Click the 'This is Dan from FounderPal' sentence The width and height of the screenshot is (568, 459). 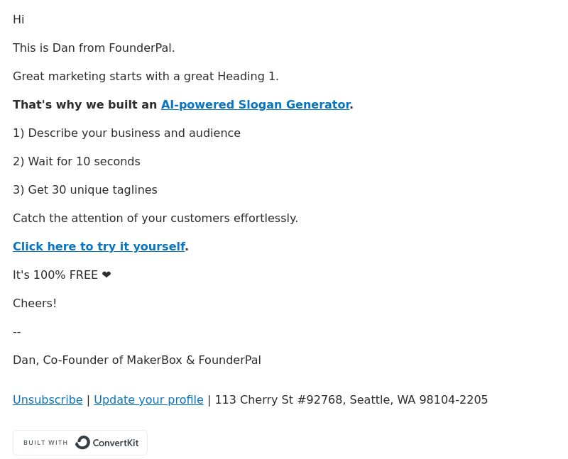(94, 48)
